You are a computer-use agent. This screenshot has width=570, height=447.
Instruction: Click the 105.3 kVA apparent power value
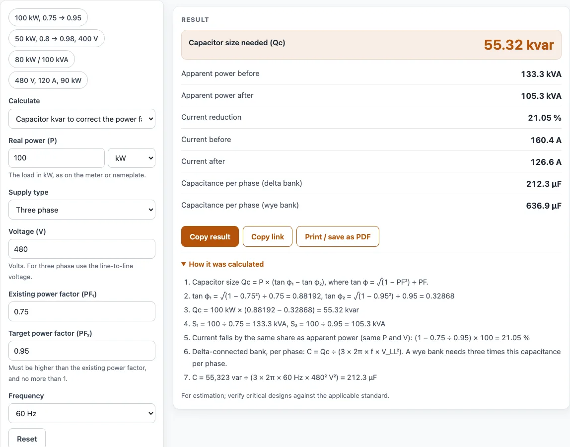pyautogui.click(x=541, y=96)
